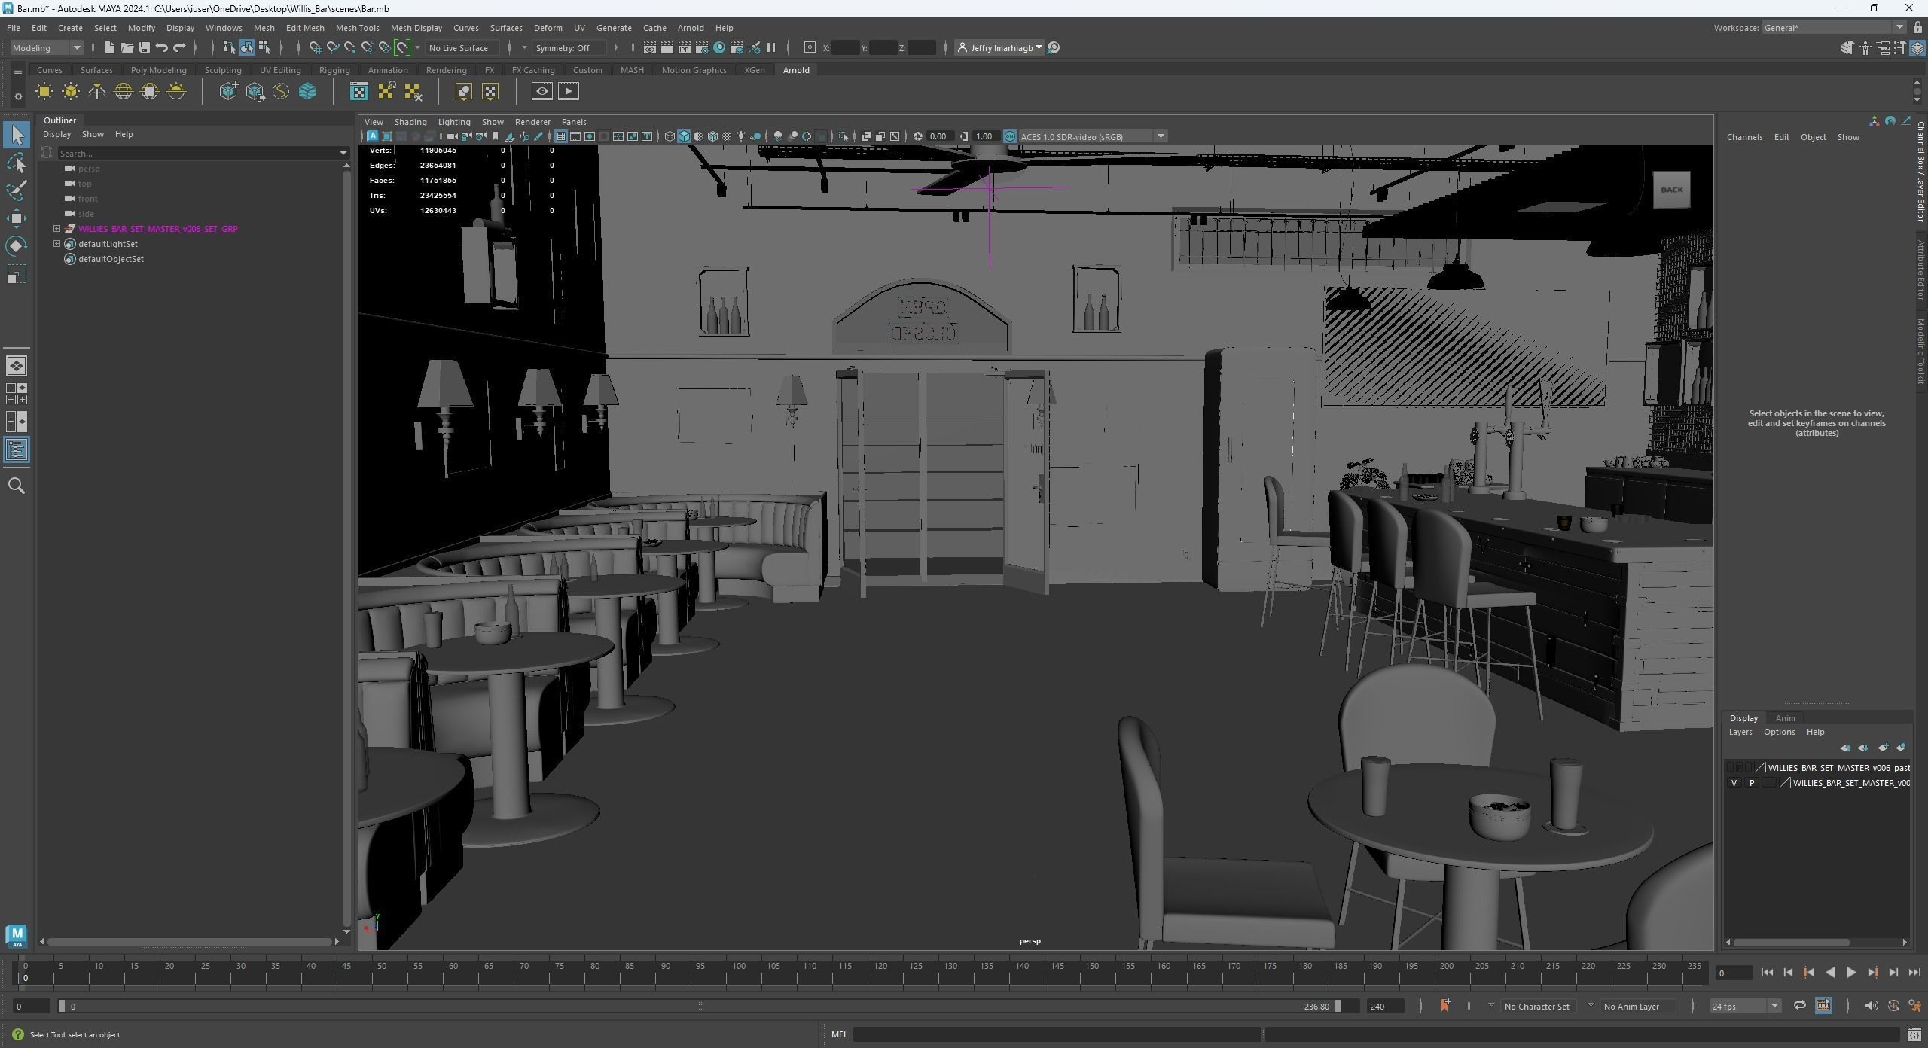
Task: Switch to the Poly Modeling shelf tab
Action: [158, 70]
